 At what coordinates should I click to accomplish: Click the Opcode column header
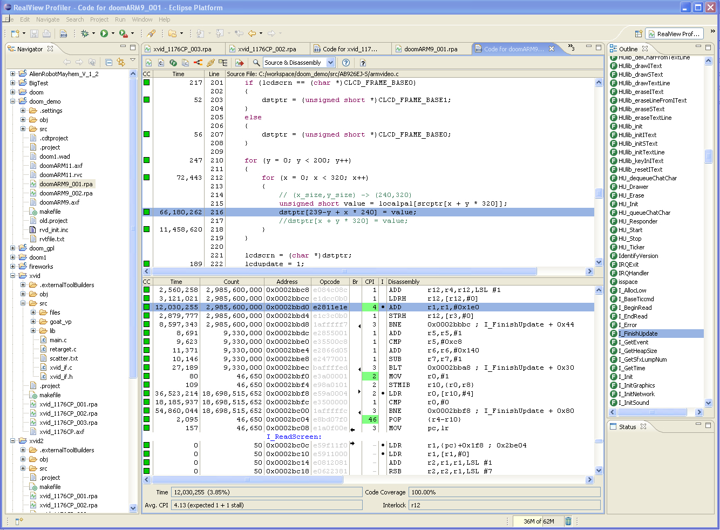click(x=330, y=282)
